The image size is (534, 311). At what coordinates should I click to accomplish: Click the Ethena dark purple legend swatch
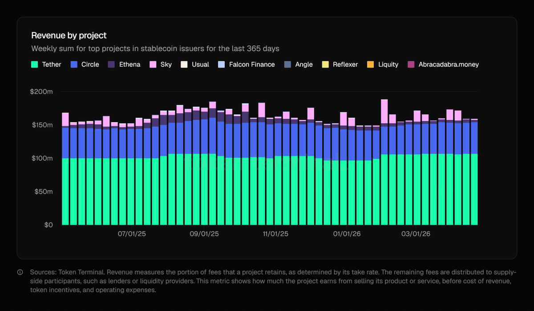pos(112,64)
